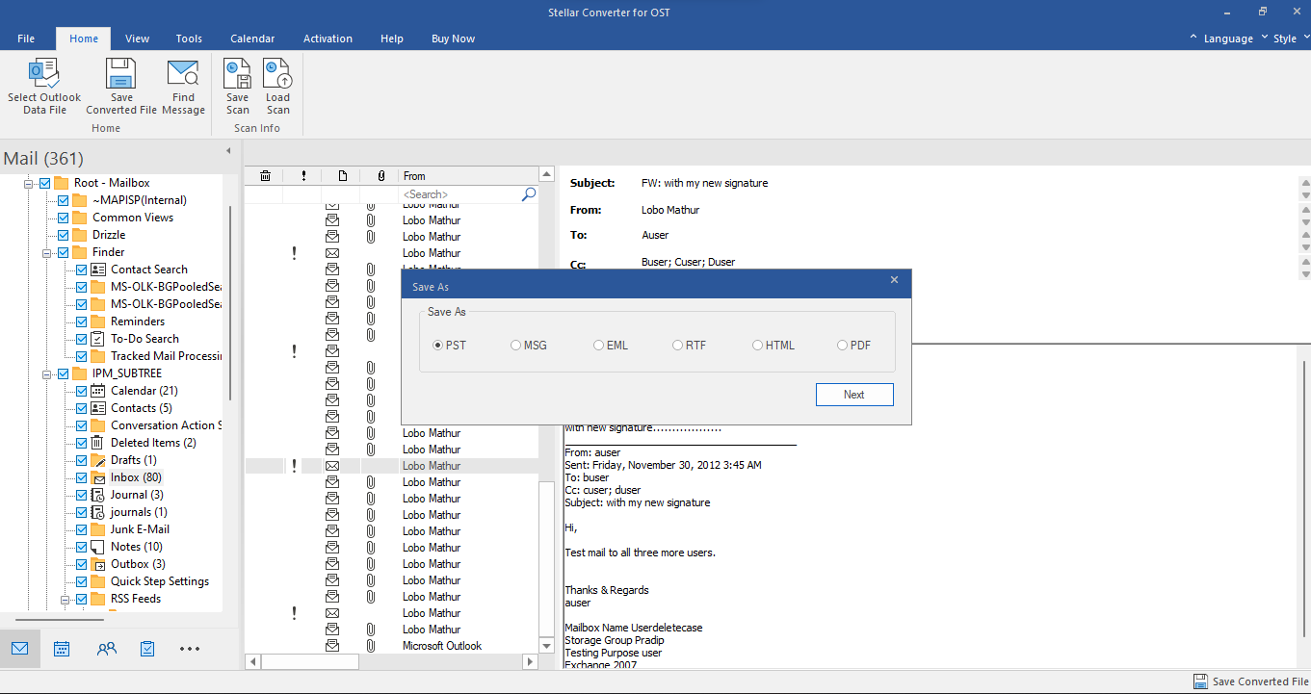Click Save Converted File status bar icon
The image size is (1311, 694).
1200,681
